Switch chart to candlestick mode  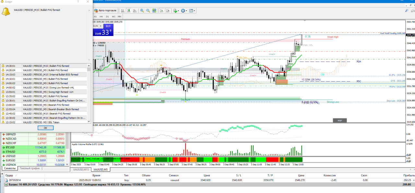[128, 10]
